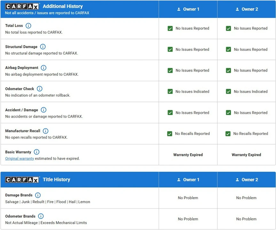The height and width of the screenshot is (230, 276).
Task: Click the CARFAX logo in Title History header
Action: click(x=22, y=180)
